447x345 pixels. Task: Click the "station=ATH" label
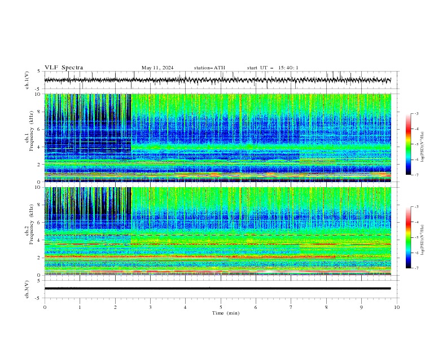click(x=209, y=68)
